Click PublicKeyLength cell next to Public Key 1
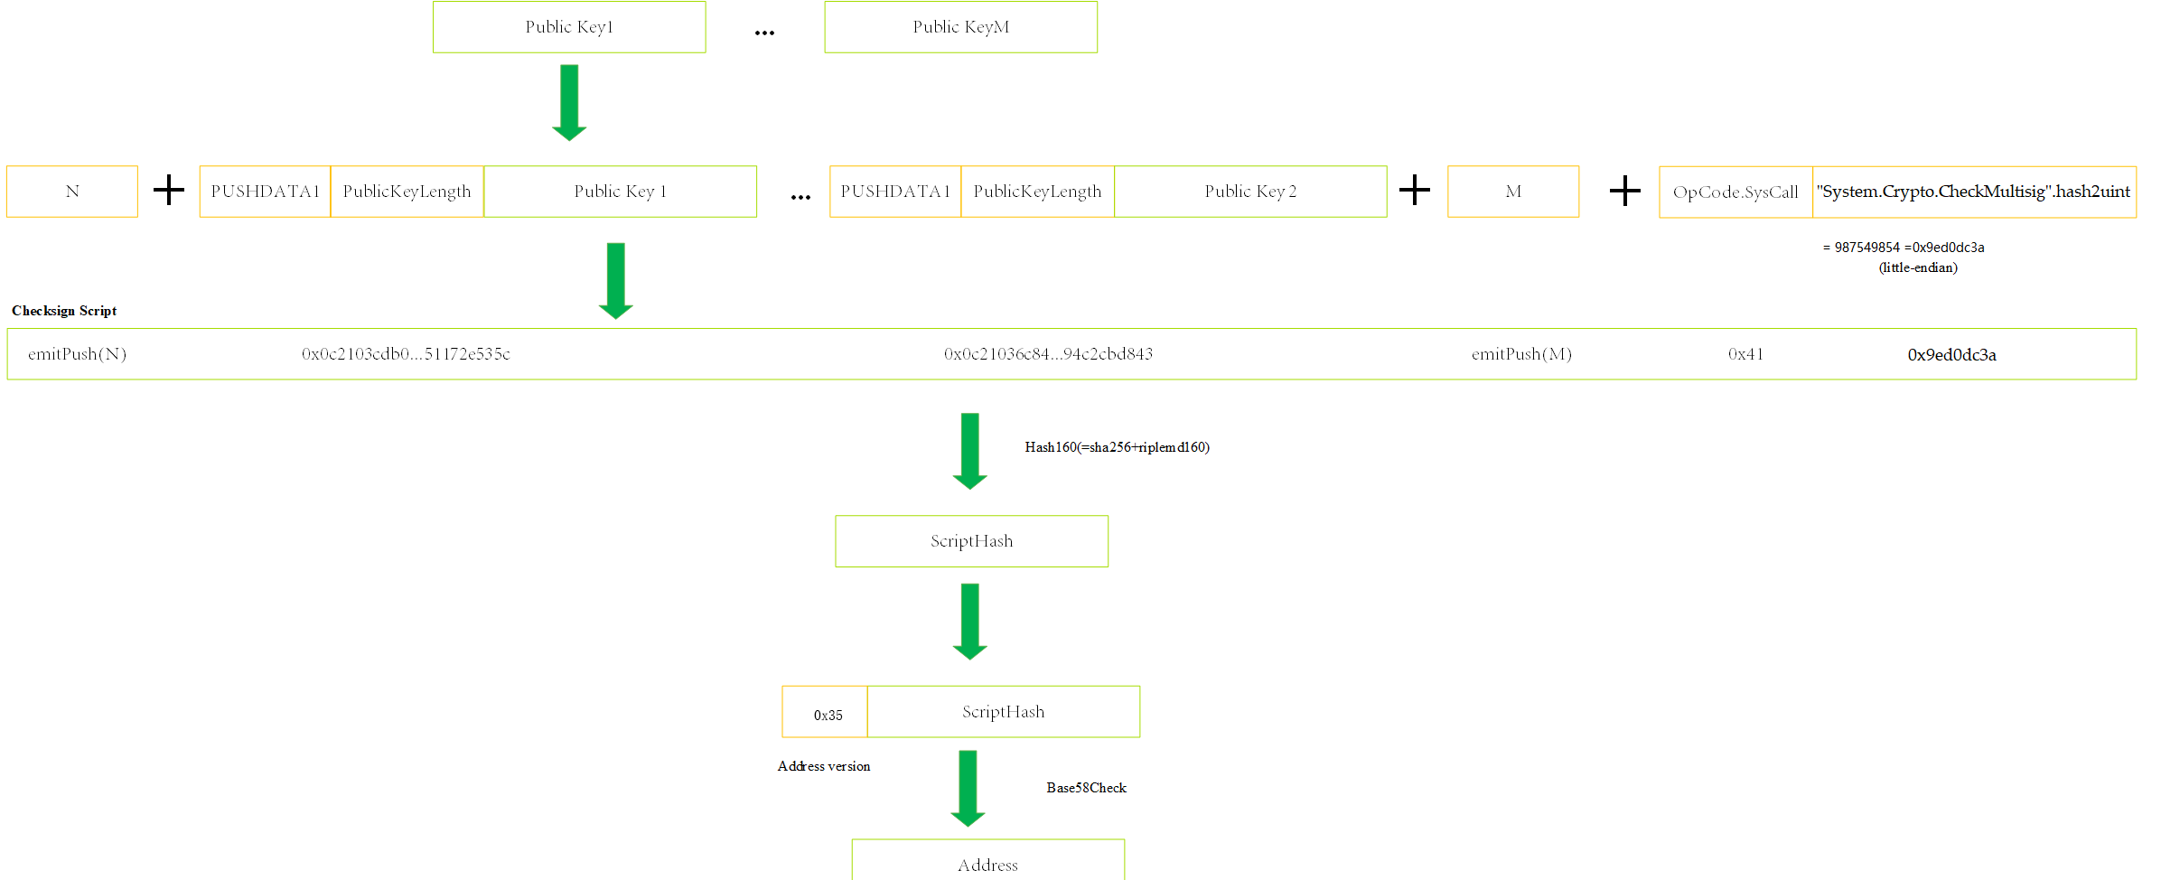The width and height of the screenshot is (2161, 880). pos(407,192)
